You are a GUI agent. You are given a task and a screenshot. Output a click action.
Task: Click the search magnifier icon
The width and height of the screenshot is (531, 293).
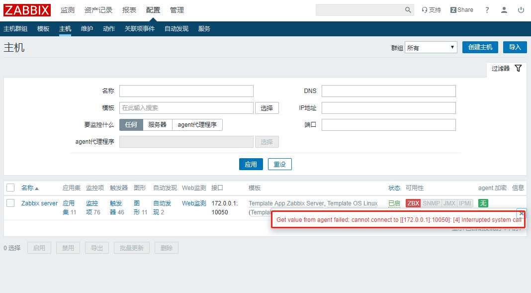(408, 9)
